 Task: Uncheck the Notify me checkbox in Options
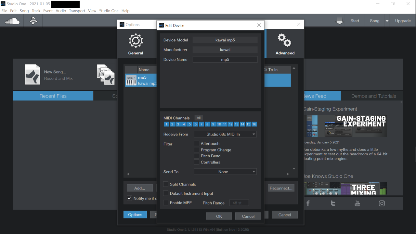(x=129, y=198)
